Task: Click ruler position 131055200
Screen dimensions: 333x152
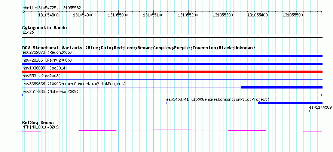Action: 188,15
